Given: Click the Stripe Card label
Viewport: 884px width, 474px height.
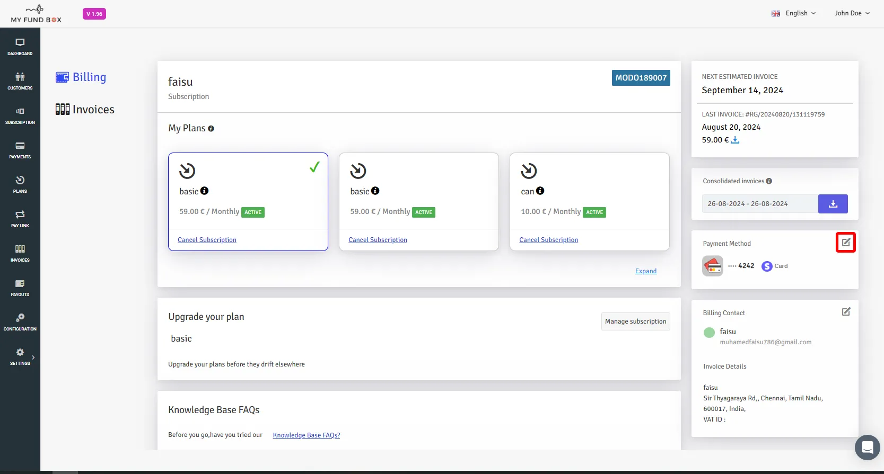Looking at the screenshot, I should pyautogui.click(x=775, y=266).
